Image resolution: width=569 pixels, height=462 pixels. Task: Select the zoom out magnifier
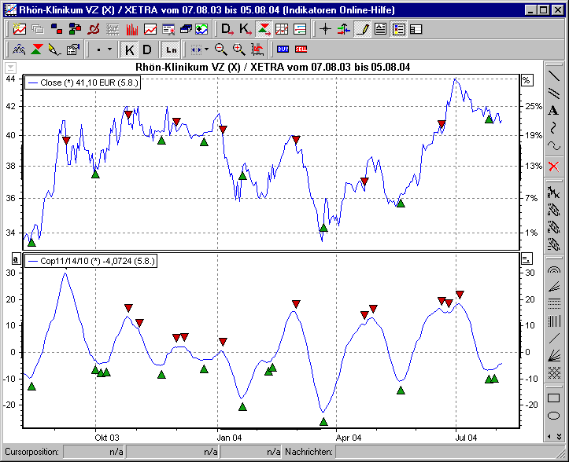tap(220, 49)
